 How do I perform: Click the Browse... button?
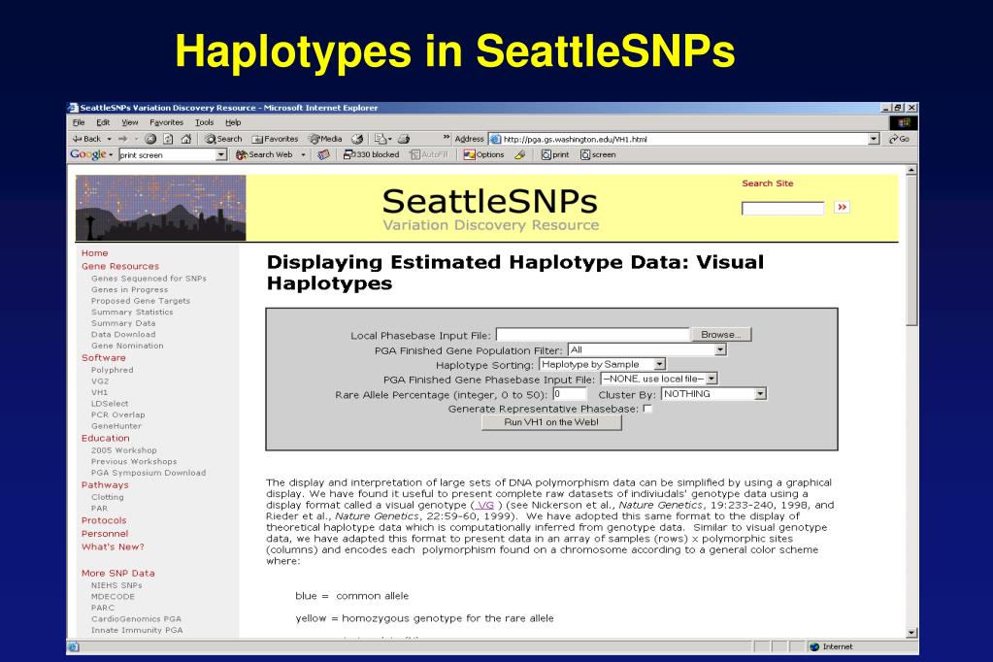pyautogui.click(x=720, y=335)
